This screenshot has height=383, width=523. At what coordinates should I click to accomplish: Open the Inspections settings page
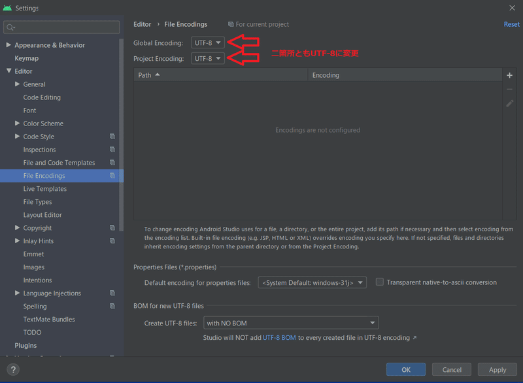point(39,150)
